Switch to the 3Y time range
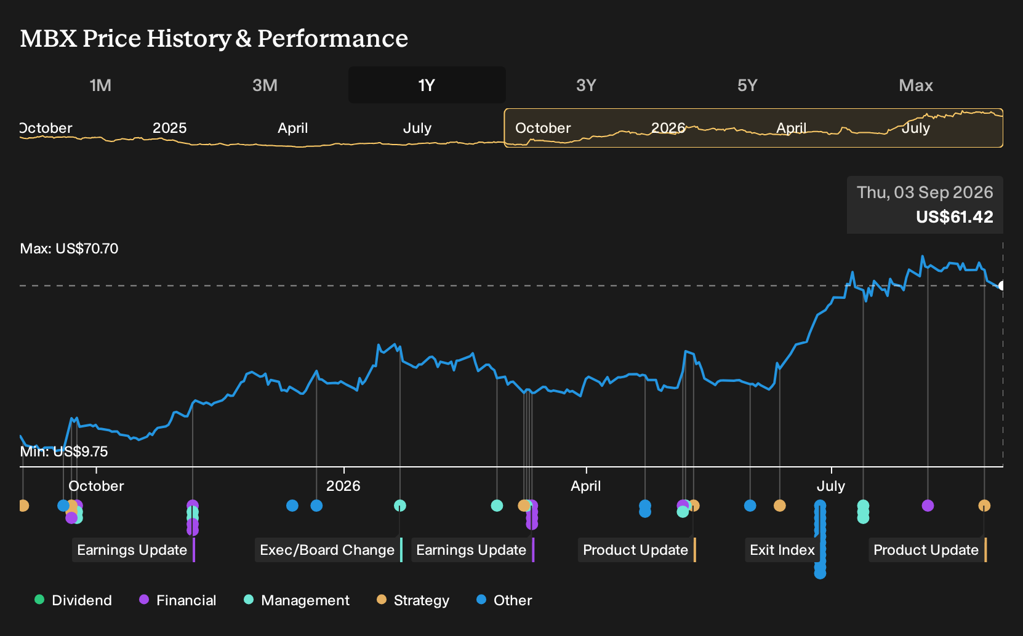The height and width of the screenshot is (636, 1023). 586,85
